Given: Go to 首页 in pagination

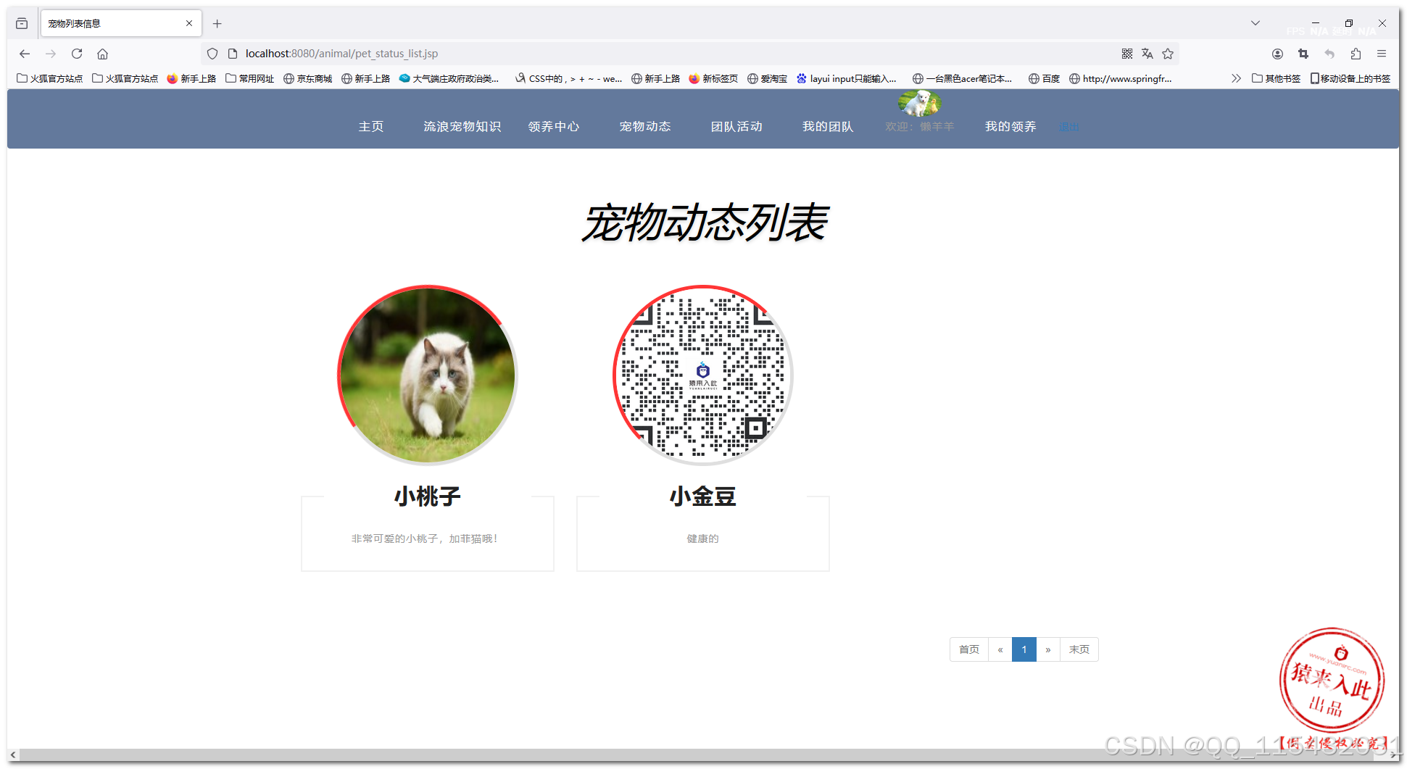Looking at the screenshot, I should (969, 649).
